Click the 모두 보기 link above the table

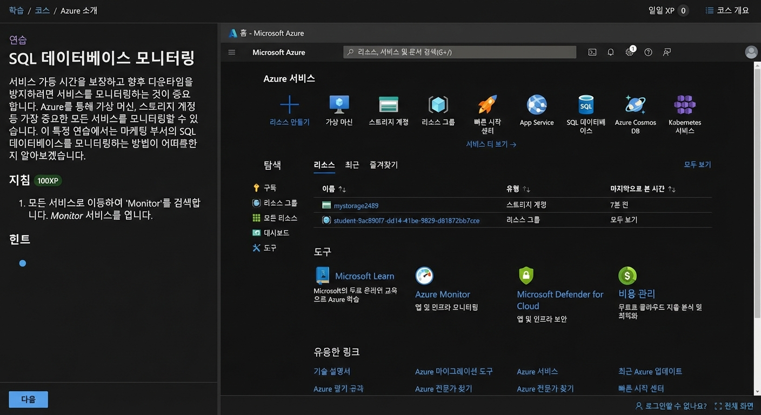pyautogui.click(x=698, y=164)
